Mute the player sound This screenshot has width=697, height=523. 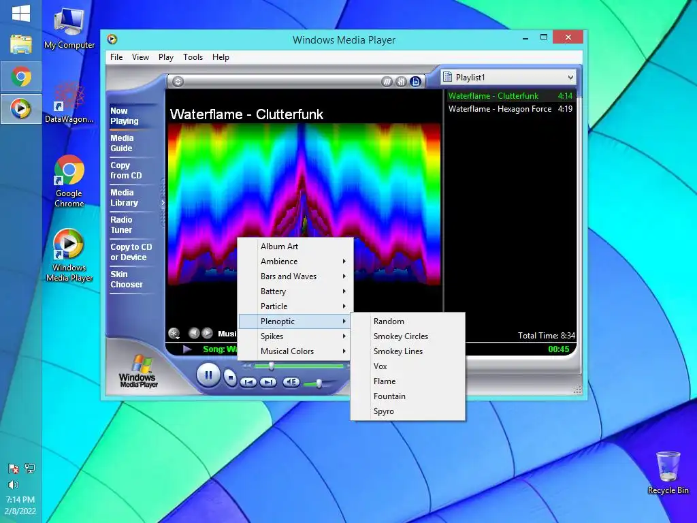[291, 381]
